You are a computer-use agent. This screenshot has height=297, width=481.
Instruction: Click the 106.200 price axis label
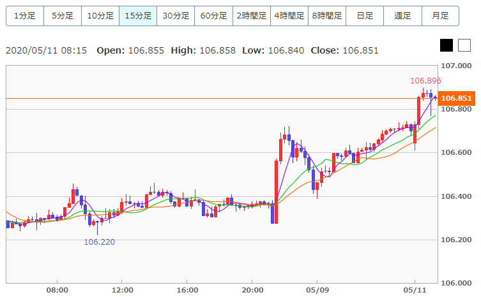tap(456, 240)
